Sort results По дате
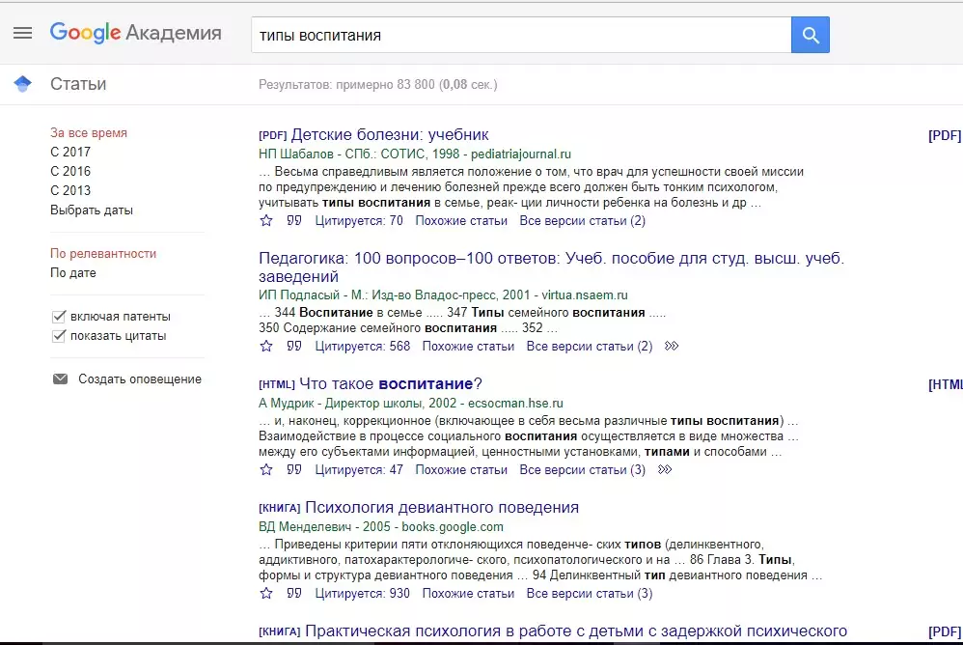This screenshot has height=645, width=963. [x=73, y=272]
